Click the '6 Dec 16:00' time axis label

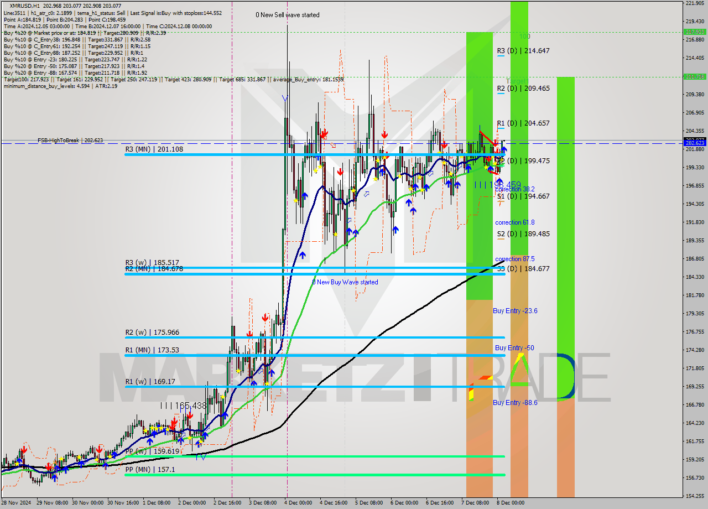coord(441,503)
